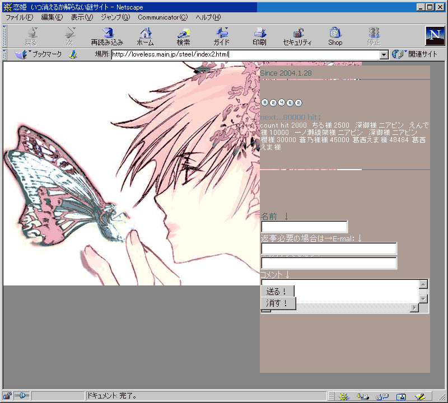Open the Communicator(C) menu
448x403 pixels.
[x=163, y=17]
